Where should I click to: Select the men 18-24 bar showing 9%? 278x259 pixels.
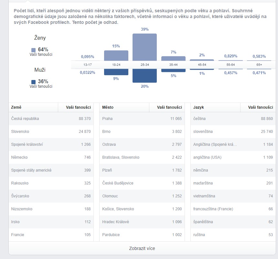[x=116, y=72]
